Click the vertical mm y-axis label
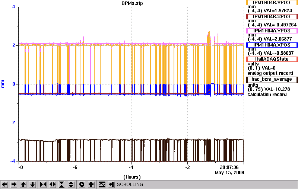Image resolution: width=298 pixels, height=189 pixels. click(x=3, y=84)
